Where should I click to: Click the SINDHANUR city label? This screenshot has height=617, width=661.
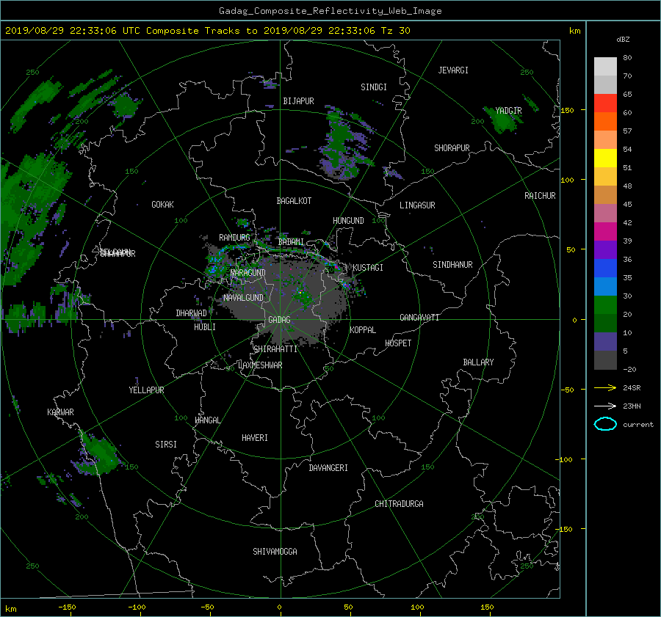[x=452, y=265]
